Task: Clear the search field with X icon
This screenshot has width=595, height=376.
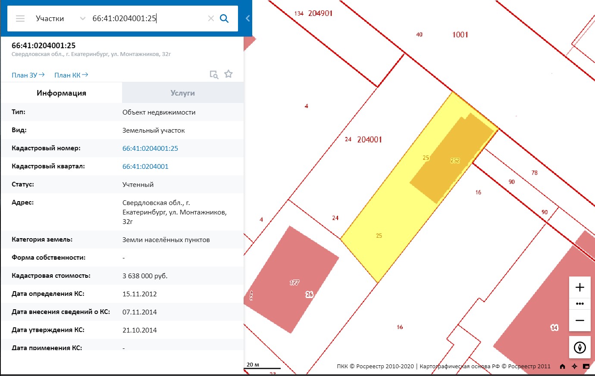Action: coord(211,19)
